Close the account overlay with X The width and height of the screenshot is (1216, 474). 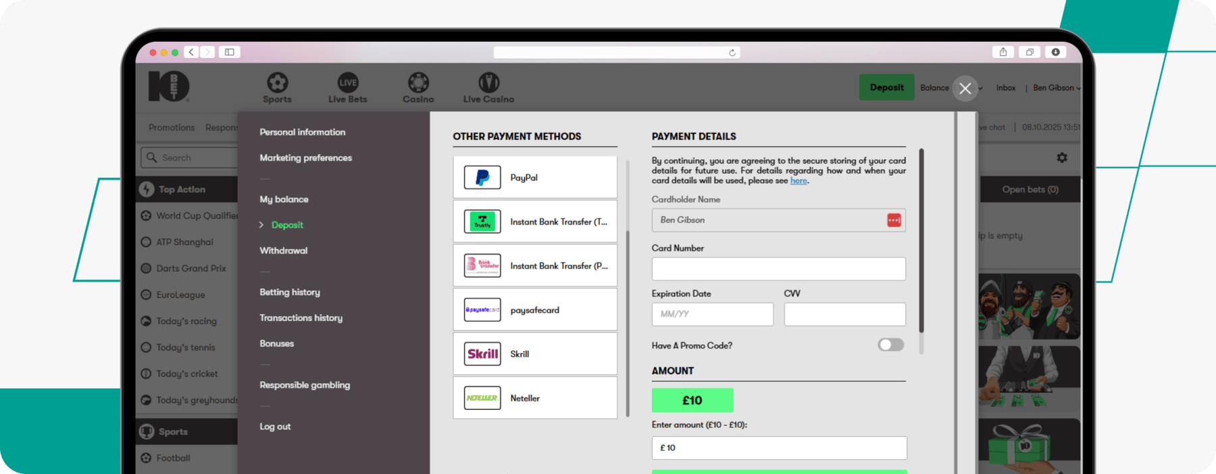coord(965,88)
